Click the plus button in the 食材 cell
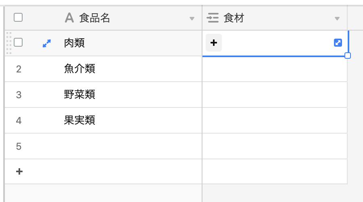Viewport: 363px width, 202px height. 214,43
